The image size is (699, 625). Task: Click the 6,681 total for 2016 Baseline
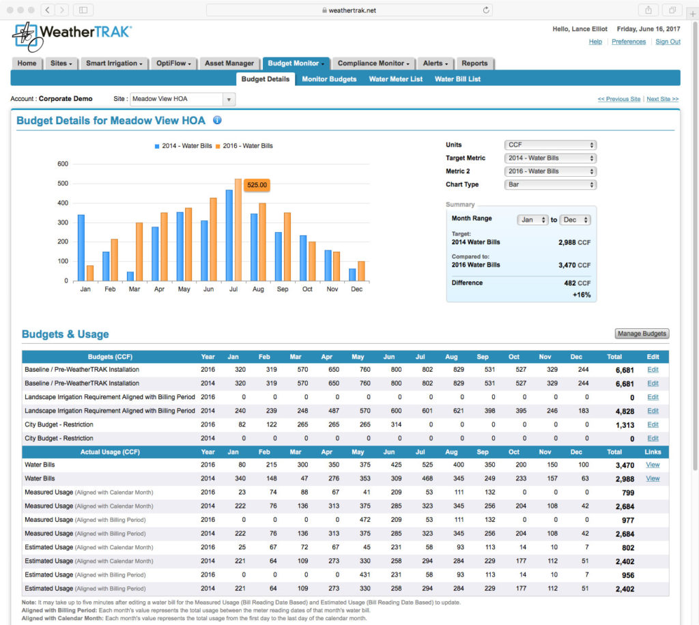625,370
